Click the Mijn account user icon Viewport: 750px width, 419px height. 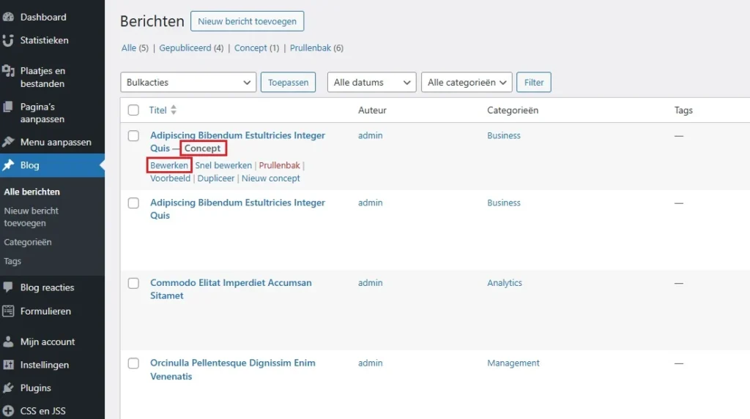(9, 341)
